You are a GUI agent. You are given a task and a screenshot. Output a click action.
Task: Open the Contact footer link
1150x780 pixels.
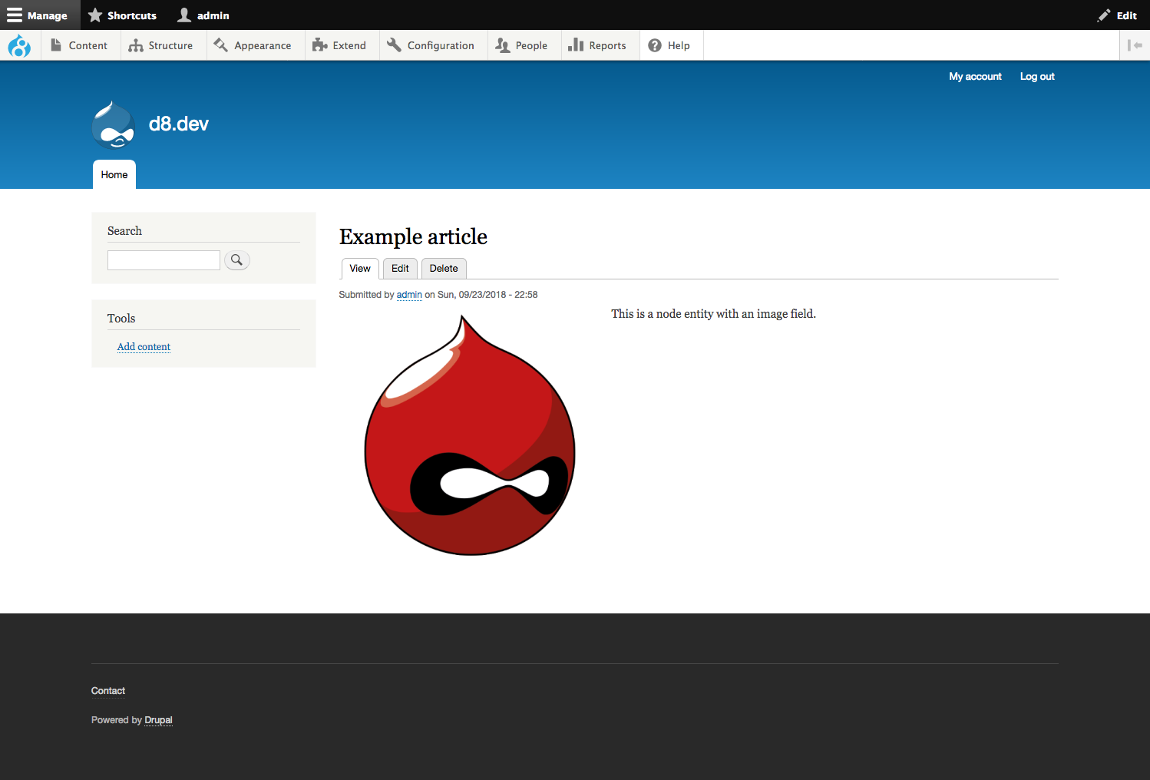pos(108,691)
